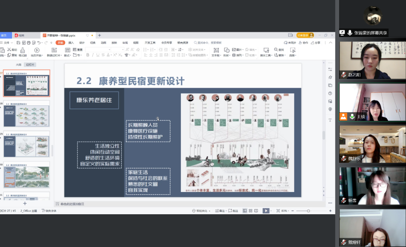406x247 pixels.
Task: Switch to the outline (大纲) pane tab
Action: 18,65
